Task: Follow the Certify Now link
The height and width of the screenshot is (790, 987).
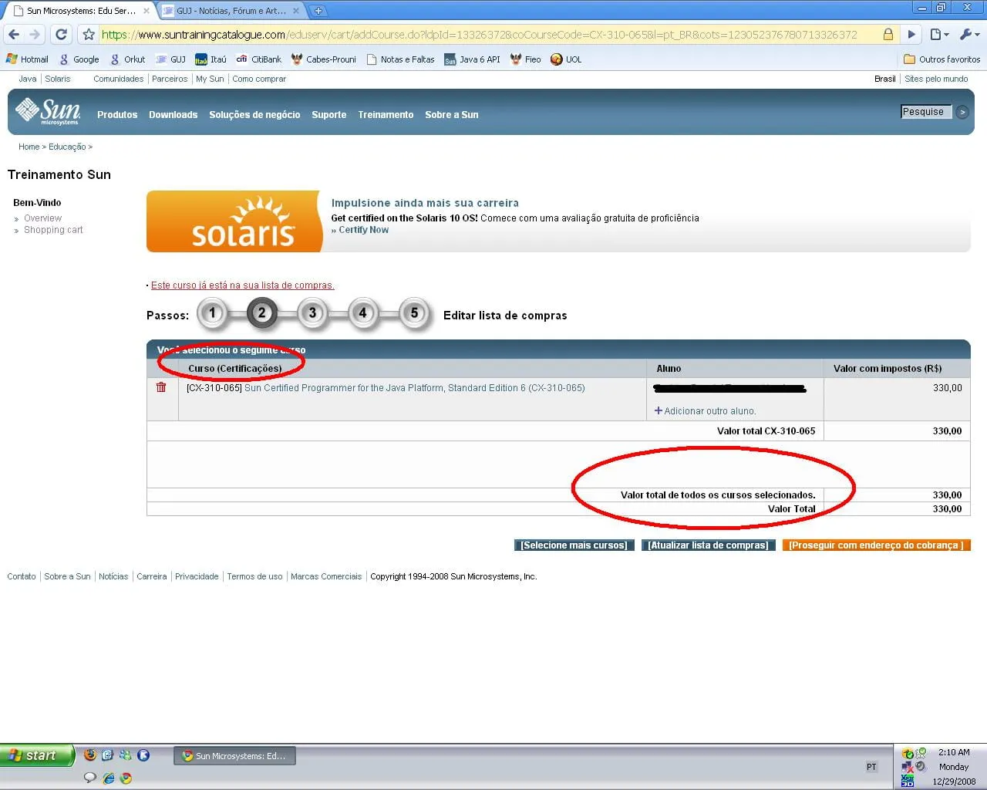Action: pos(363,230)
